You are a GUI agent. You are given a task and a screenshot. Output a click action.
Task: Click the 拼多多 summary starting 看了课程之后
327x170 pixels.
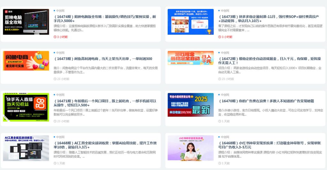click(270, 28)
